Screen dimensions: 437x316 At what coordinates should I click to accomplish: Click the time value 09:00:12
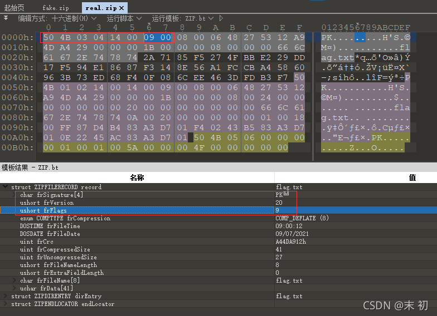[x=289, y=226]
